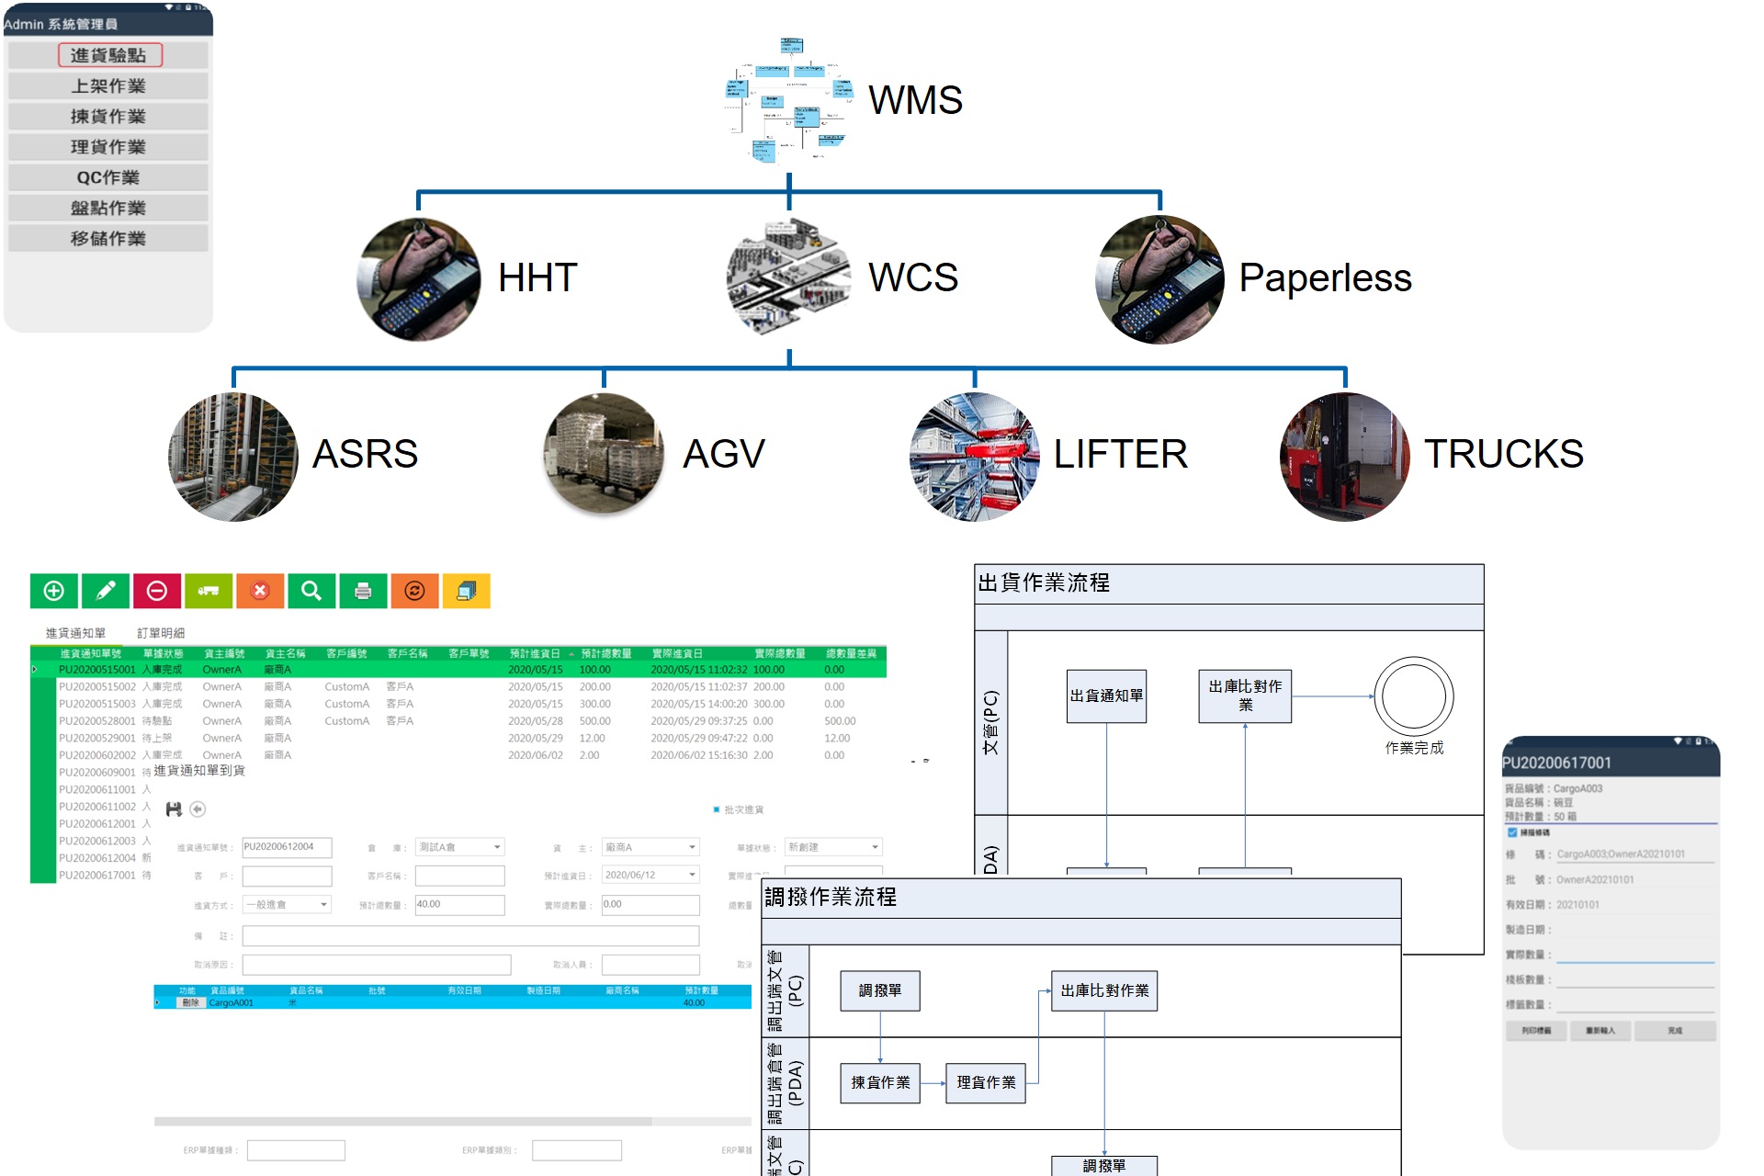
Task: Click the Paperless scanner image
Action: (x=1160, y=278)
